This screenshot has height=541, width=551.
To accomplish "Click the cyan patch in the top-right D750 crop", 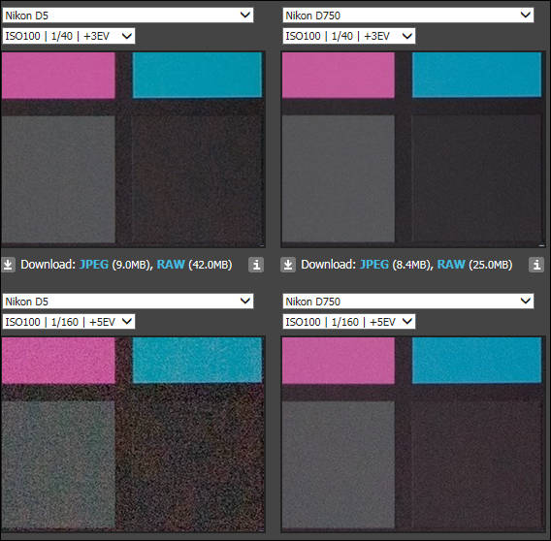I will 477,75.
